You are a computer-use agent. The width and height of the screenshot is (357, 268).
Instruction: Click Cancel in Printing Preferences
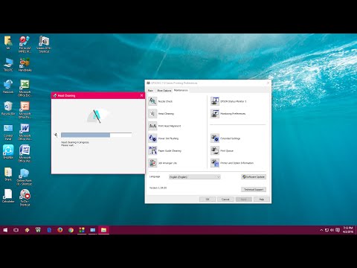(x=225, y=200)
